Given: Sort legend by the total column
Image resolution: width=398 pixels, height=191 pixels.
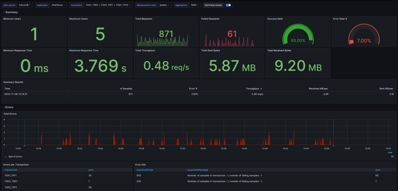Looking at the screenshot, I should pyautogui.click(x=390, y=152).
